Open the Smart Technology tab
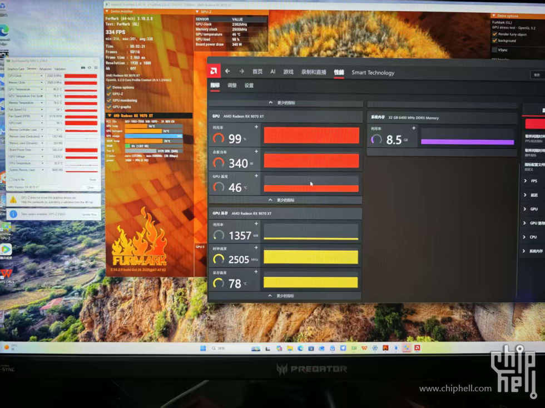 (373, 72)
